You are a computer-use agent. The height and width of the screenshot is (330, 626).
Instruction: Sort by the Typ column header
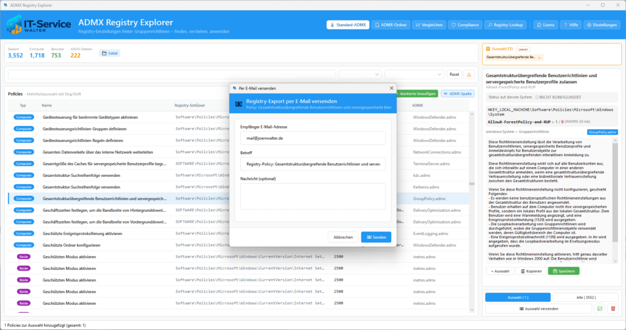23,105
